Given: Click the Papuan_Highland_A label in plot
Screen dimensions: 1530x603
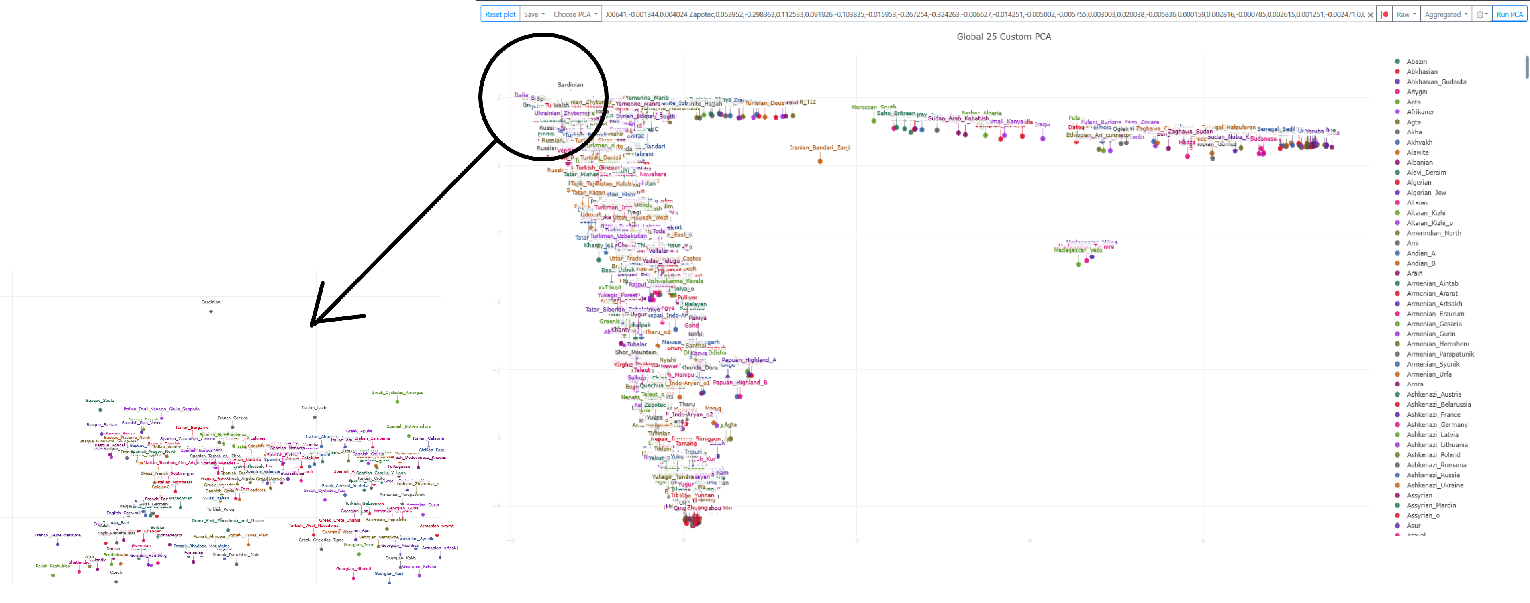Looking at the screenshot, I should 748,360.
